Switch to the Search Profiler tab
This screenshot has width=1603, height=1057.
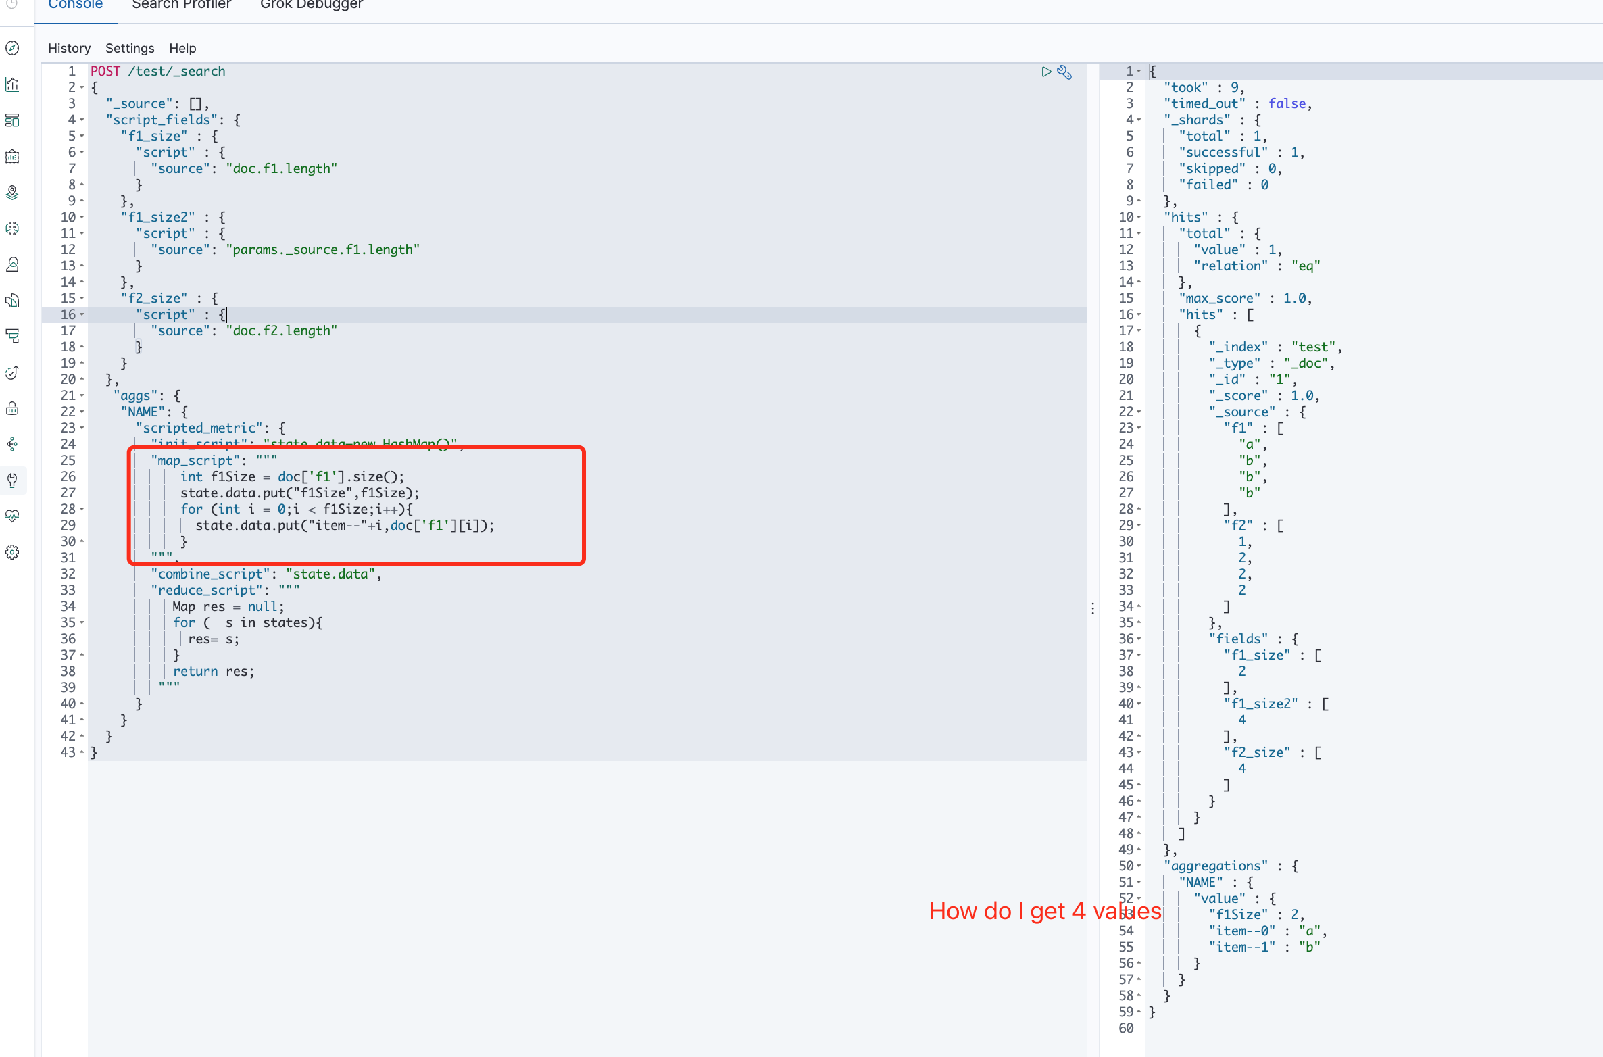tap(181, 5)
